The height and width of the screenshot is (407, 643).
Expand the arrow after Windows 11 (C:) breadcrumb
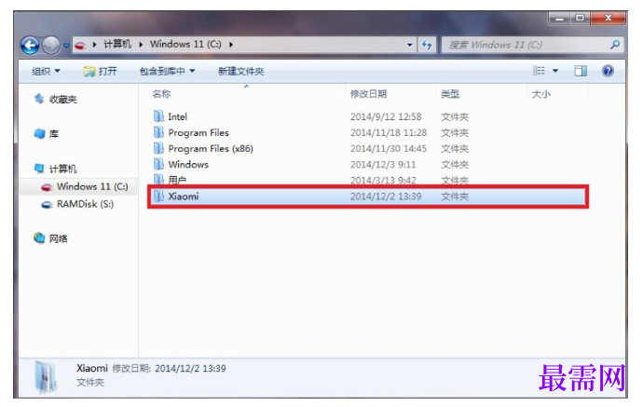pos(231,45)
